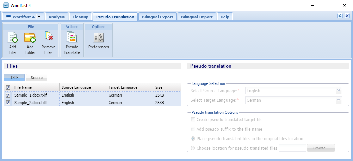The height and width of the screenshot is (161, 353).
Task: Uncheck the Sample_2.docx.txlf checkbox
Action: tap(8, 103)
